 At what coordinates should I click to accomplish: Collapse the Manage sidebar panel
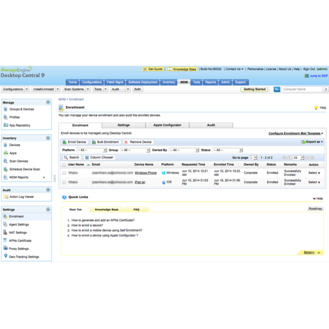[x=48, y=102]
